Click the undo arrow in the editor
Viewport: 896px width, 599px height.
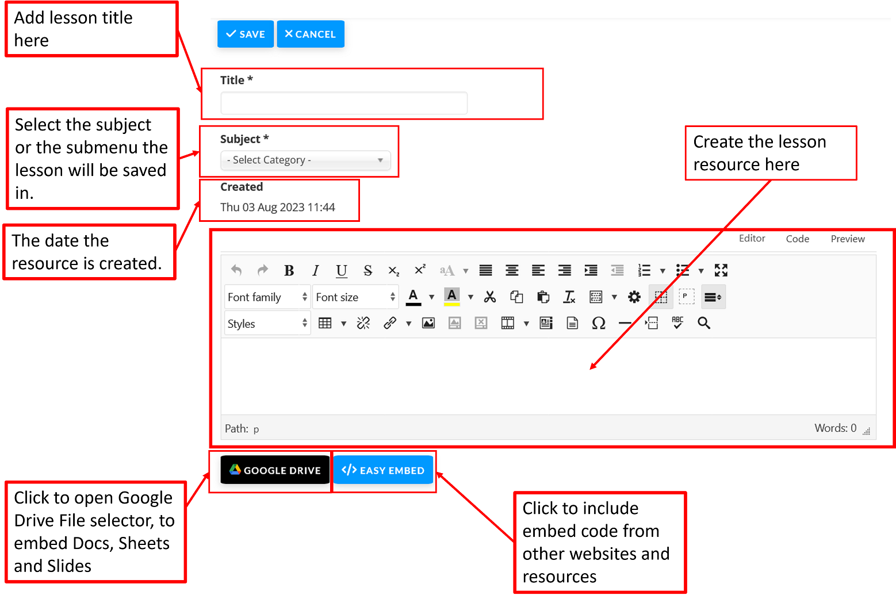[236, 270]
